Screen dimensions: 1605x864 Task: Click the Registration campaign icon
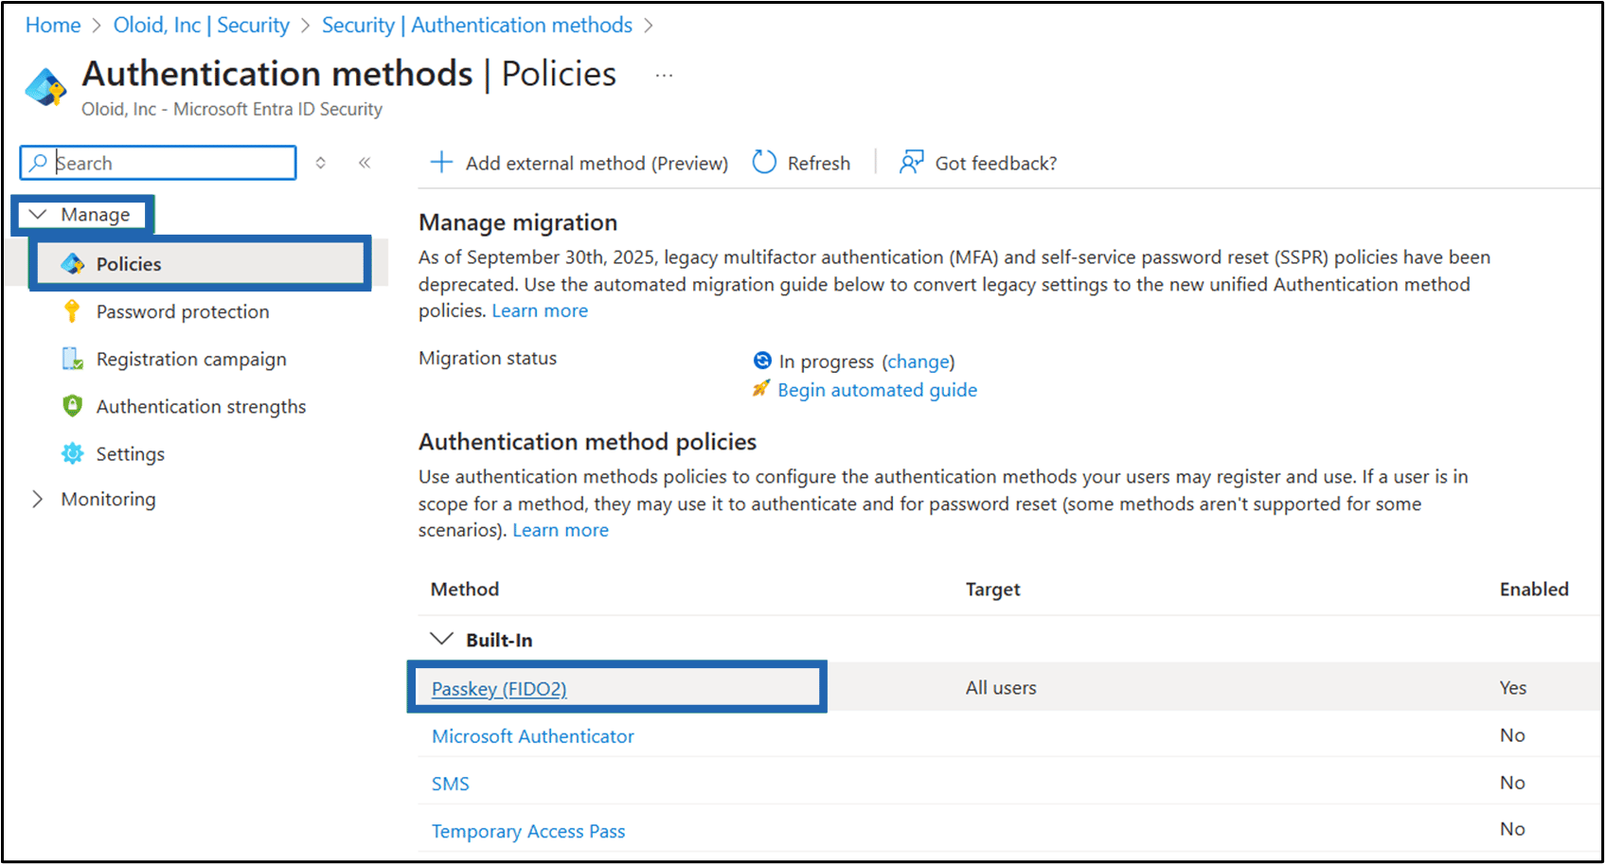click(x=72, y=359)
